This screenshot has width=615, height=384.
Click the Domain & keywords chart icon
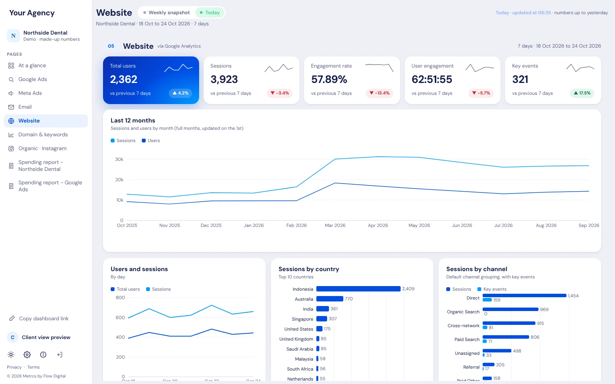pyautogui.click(x=11, y=135)
